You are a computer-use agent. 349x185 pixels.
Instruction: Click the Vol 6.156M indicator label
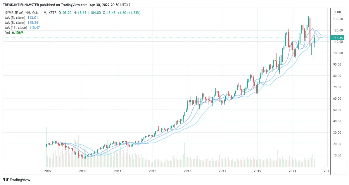(x=14, y=33)
